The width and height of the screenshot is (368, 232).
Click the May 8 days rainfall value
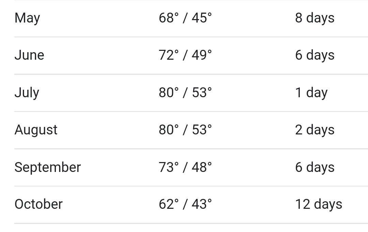315,18
